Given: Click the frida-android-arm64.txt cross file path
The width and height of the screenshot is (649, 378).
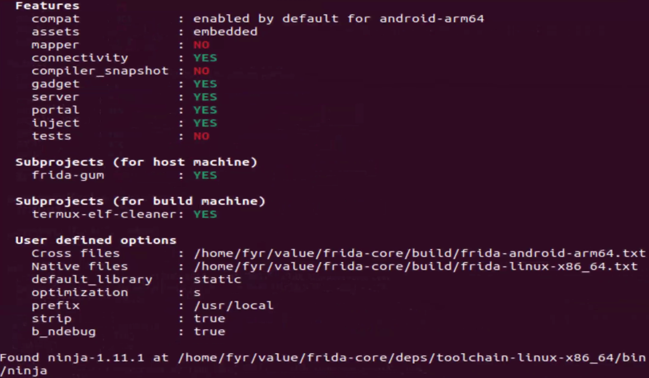Looking at the screenshot, I should [x=419, y=253].
